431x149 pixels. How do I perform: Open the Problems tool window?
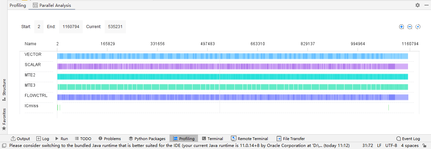coord(109,139)
